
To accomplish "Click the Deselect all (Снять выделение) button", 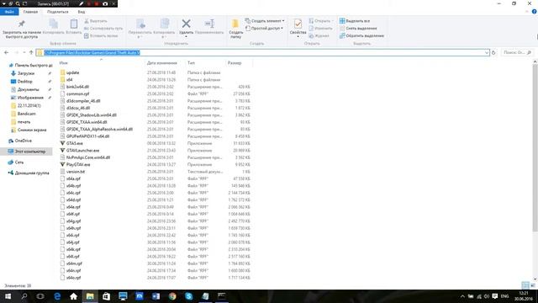I will tap(358, 28).
